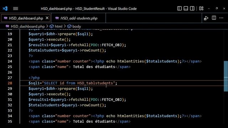The height and width of the screenshot is (128, 228).
Task: Click line number 19 in the gutter
Action: coord(10,34)
